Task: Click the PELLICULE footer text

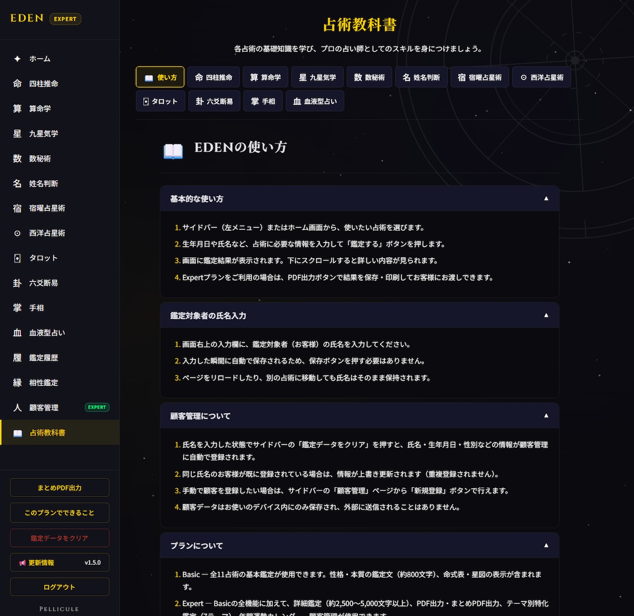Action: tap(59, 609)
